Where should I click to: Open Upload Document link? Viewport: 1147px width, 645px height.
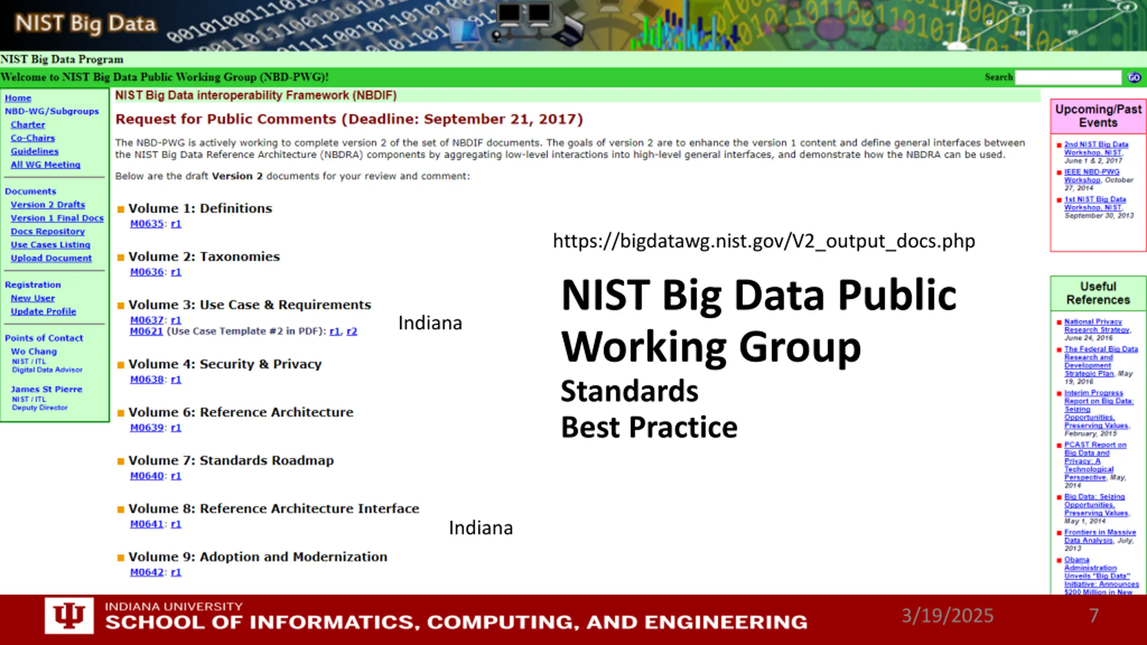pos(51,258)
